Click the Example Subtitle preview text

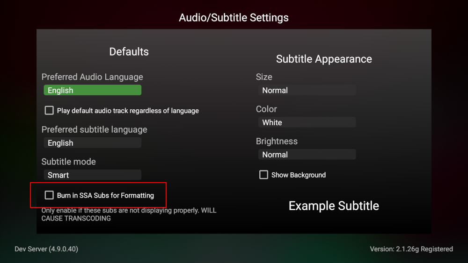coord(334,206)
